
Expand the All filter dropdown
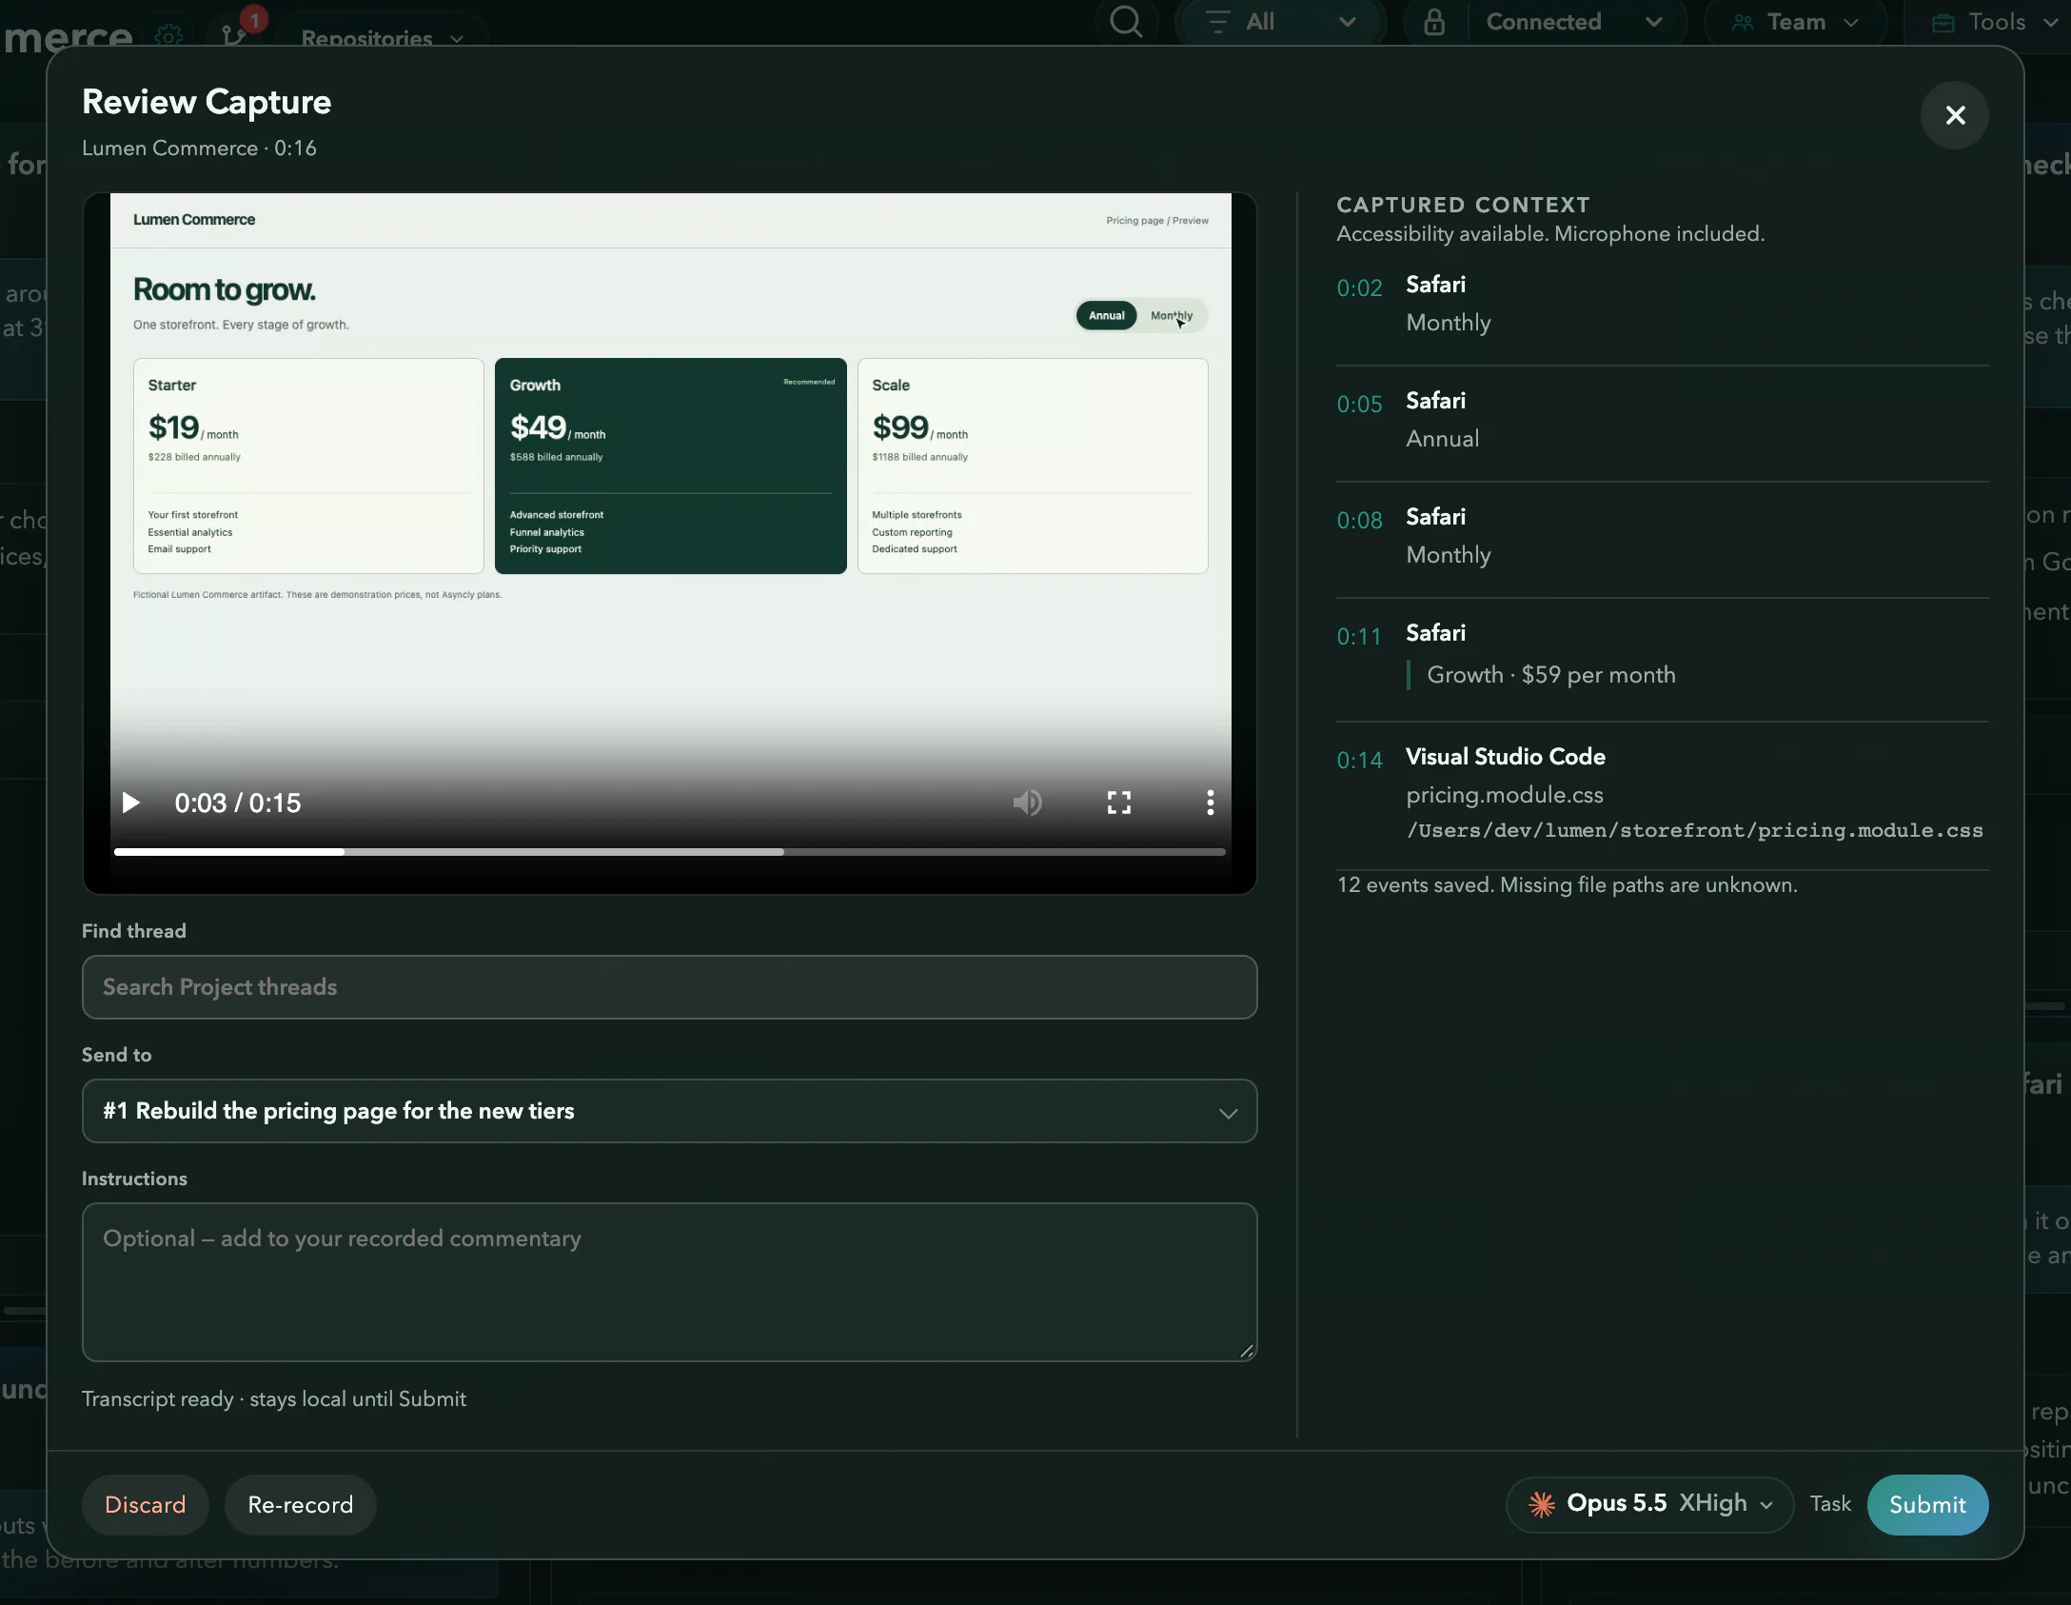click(x=1279, y=22)
